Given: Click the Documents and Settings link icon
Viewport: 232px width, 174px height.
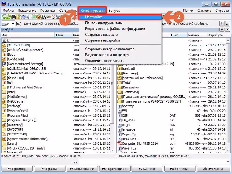Looking at the screenshot, I should click(4, 64).
